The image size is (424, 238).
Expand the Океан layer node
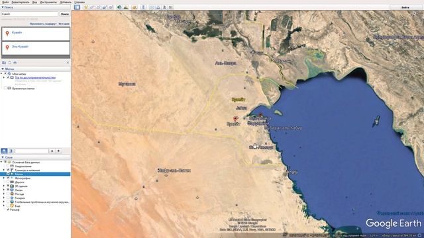coord(4,190)
